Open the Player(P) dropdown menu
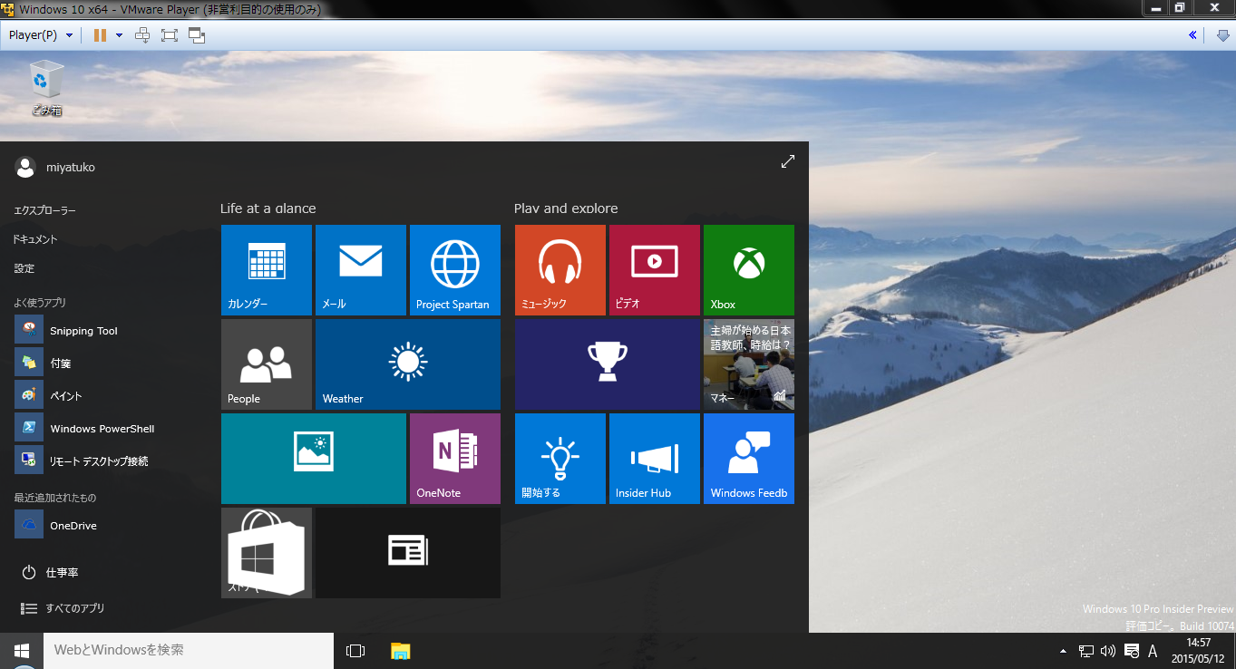Screen dimensions: 1236x669 coord(40,35)
